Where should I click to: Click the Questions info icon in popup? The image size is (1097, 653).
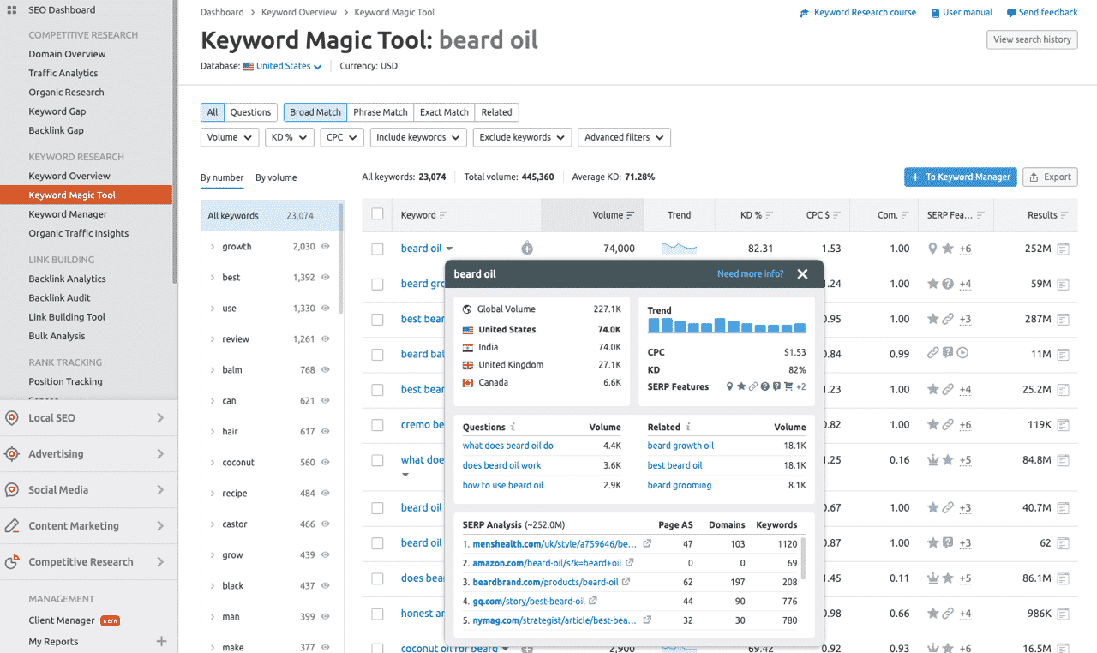513,427
